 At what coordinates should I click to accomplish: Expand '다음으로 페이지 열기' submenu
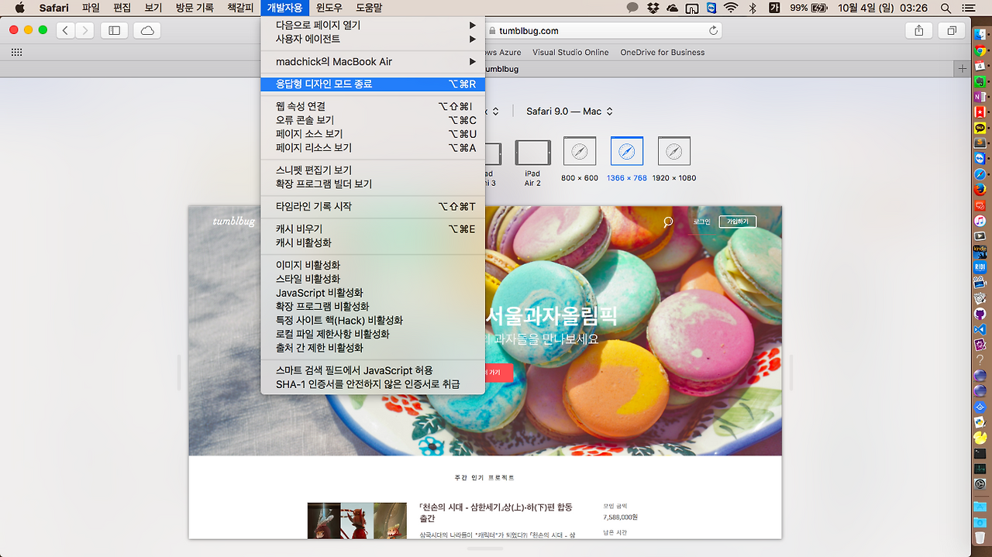pos(373,25)
